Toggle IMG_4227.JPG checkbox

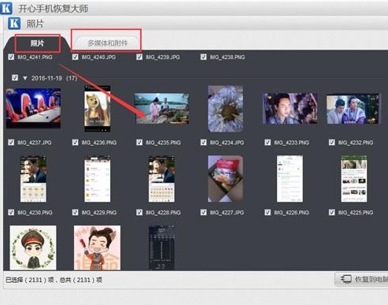[x=204, y=212]
